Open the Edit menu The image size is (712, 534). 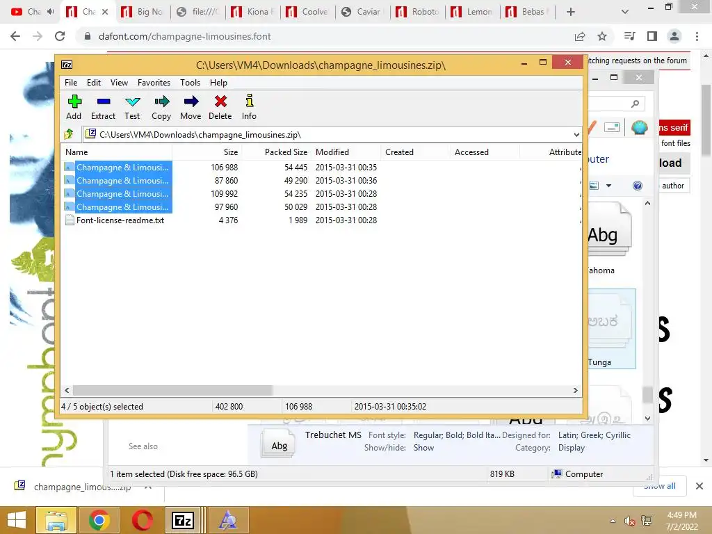click(x=94, y=83)
